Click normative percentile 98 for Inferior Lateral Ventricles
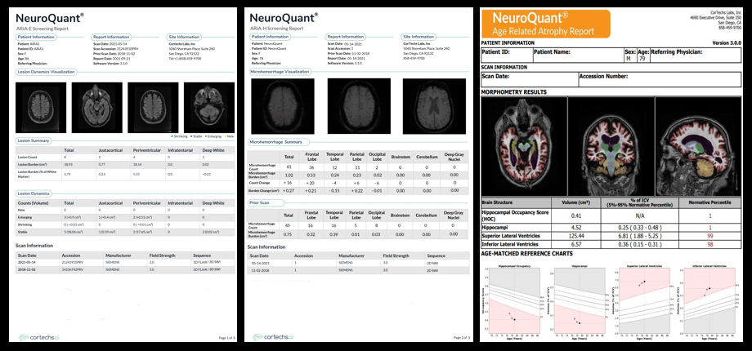752x351 pixels. click(709, 244)
